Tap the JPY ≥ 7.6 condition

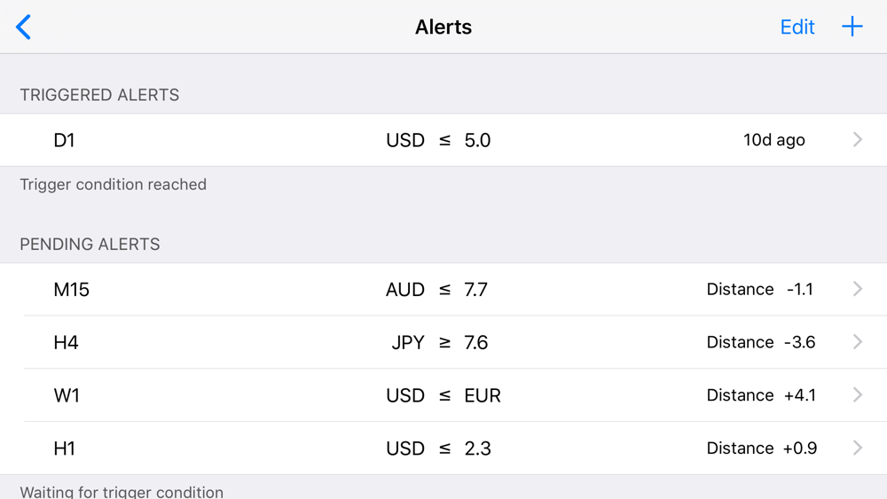pos(439,343)
